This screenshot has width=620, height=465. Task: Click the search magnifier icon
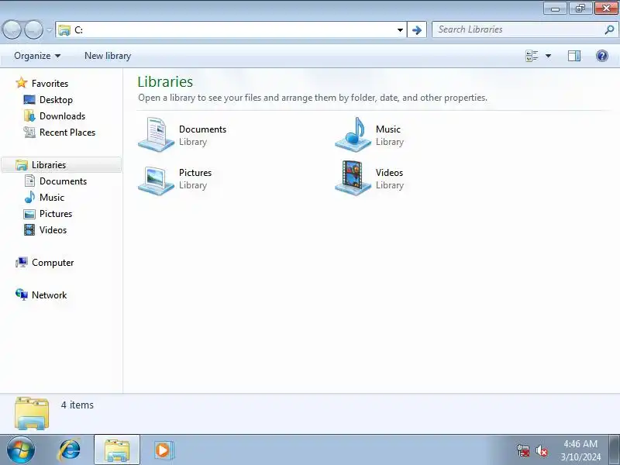(x=609, y=29)
